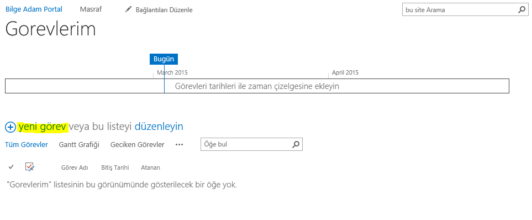Click düzenleyin to edit this list

point(159,127)
